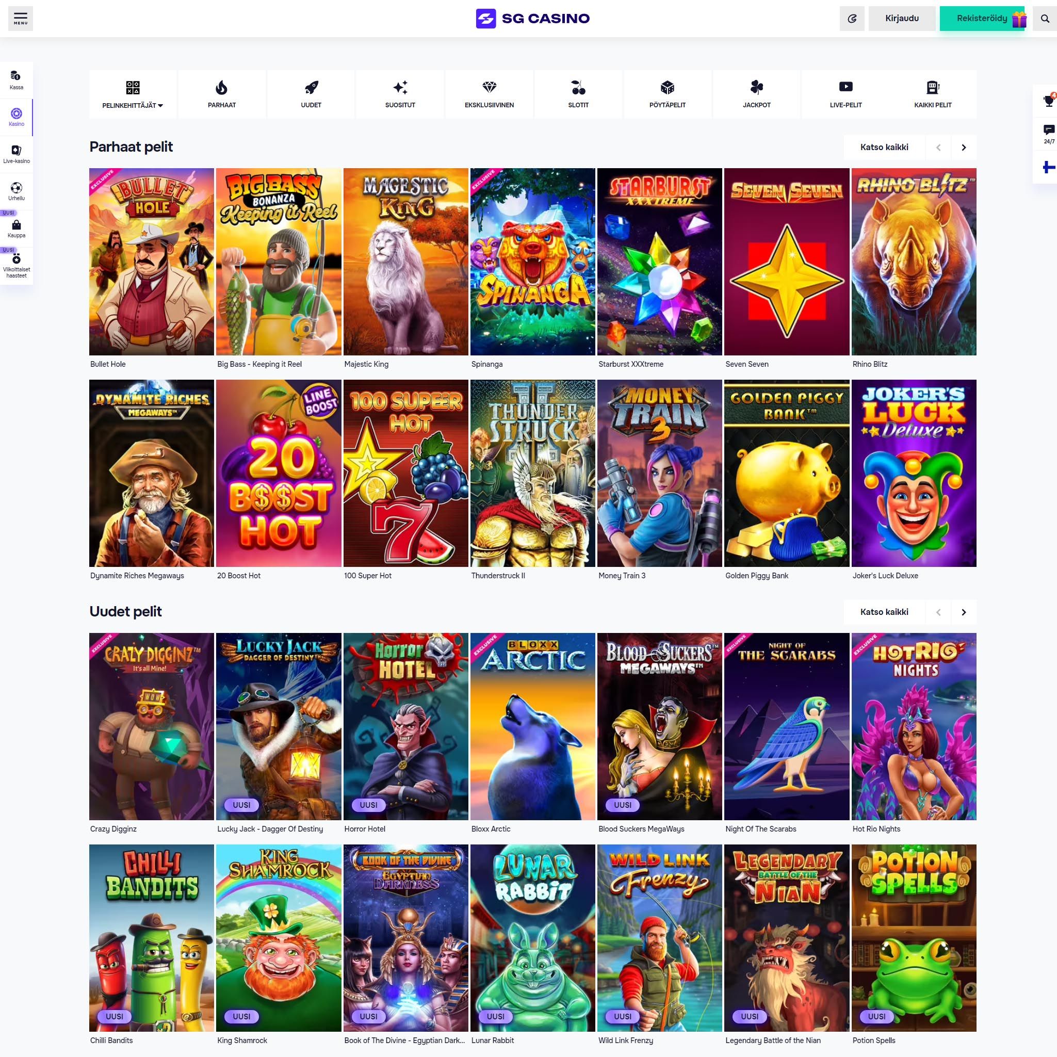Select UUDET new games tab

pyautogui.click(x=311, y=94)
